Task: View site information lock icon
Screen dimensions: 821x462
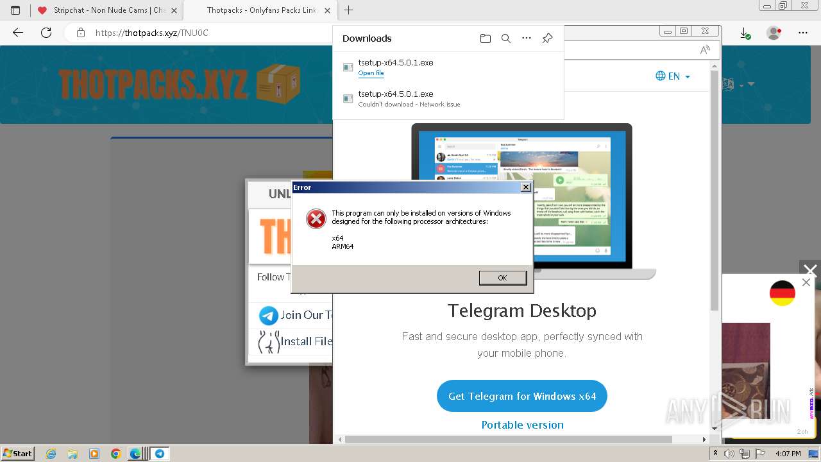Action: [80, 33]
